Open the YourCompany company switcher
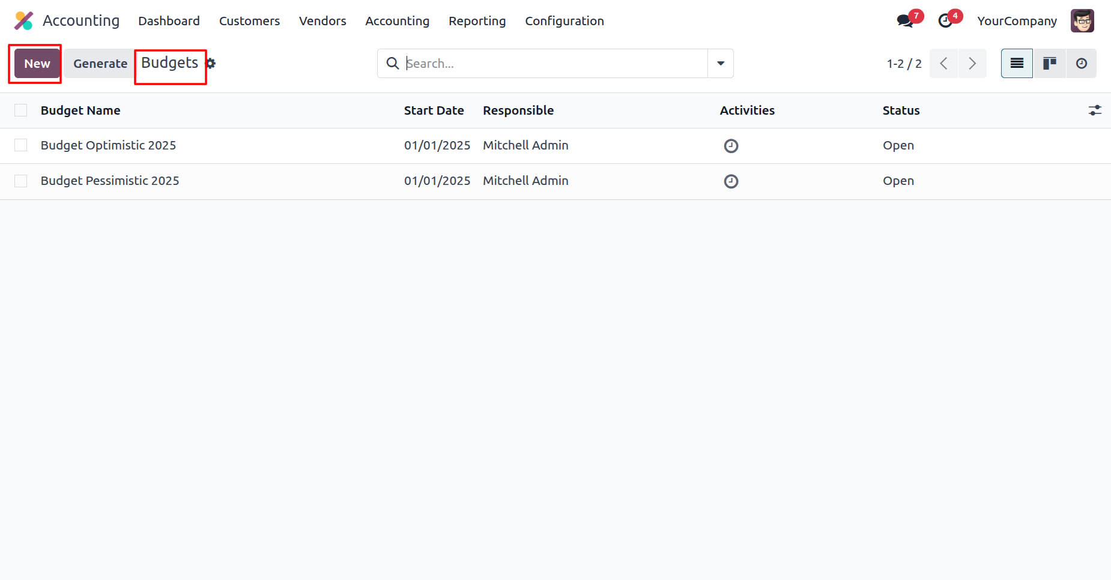Image resolution: width=1111 pixels, height=580 pixels. tap(1017, 21)
